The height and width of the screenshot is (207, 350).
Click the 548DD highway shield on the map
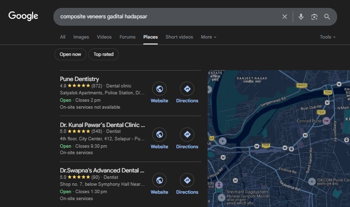[302, 85]
